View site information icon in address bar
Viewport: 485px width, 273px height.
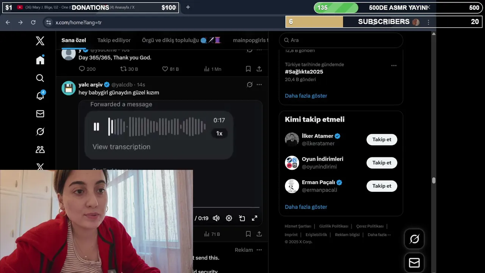tap(48, 22)
